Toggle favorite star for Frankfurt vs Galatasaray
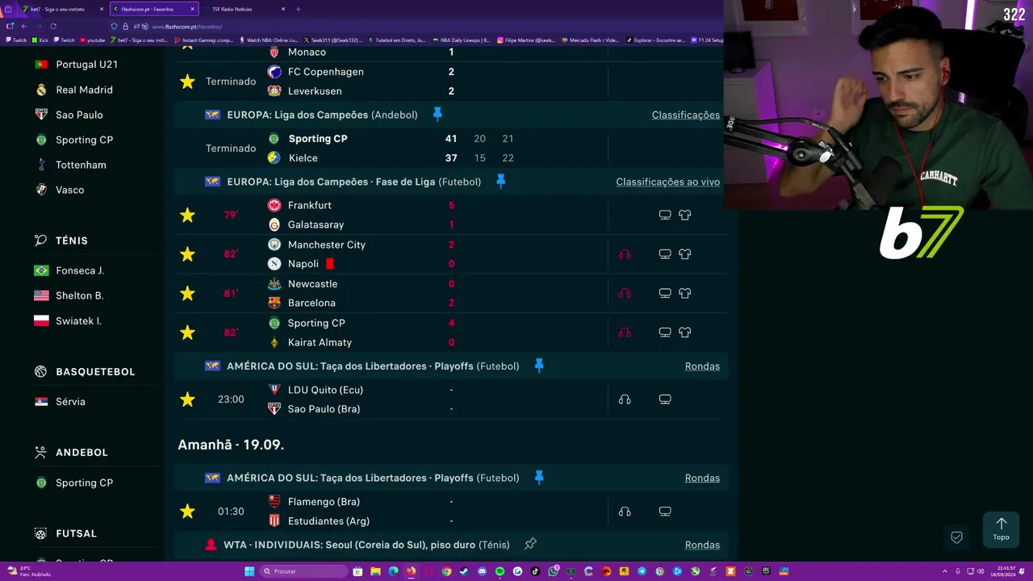Image resolution: width=1033 pixels, height=581 pixels. pos(187,215)
